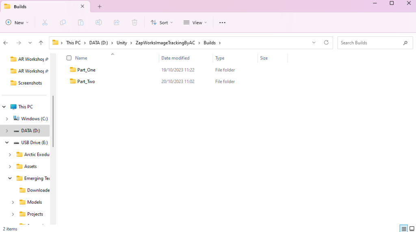Switch to large thumbnails view icon
This screenshot has height=232, width=416.
[x=412, y=229]
